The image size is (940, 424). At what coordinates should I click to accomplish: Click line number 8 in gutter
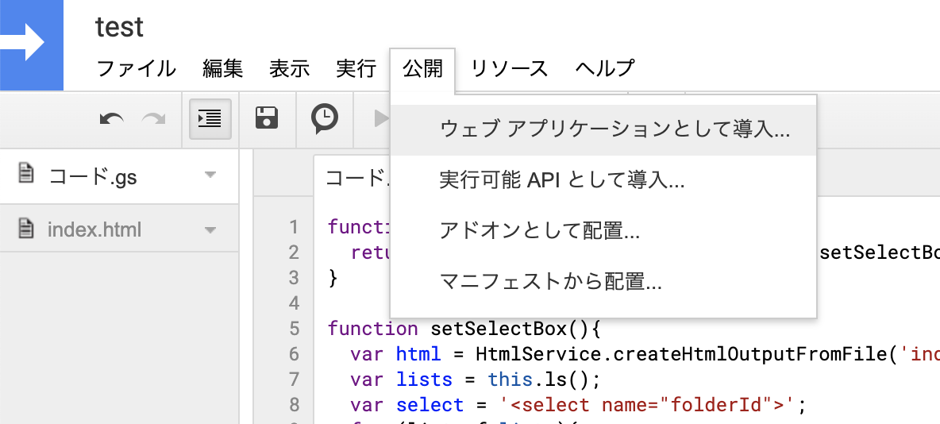293,405
